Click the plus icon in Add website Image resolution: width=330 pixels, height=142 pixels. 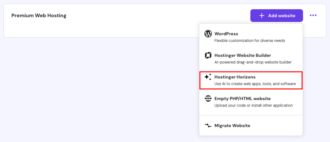pos(262,15)
